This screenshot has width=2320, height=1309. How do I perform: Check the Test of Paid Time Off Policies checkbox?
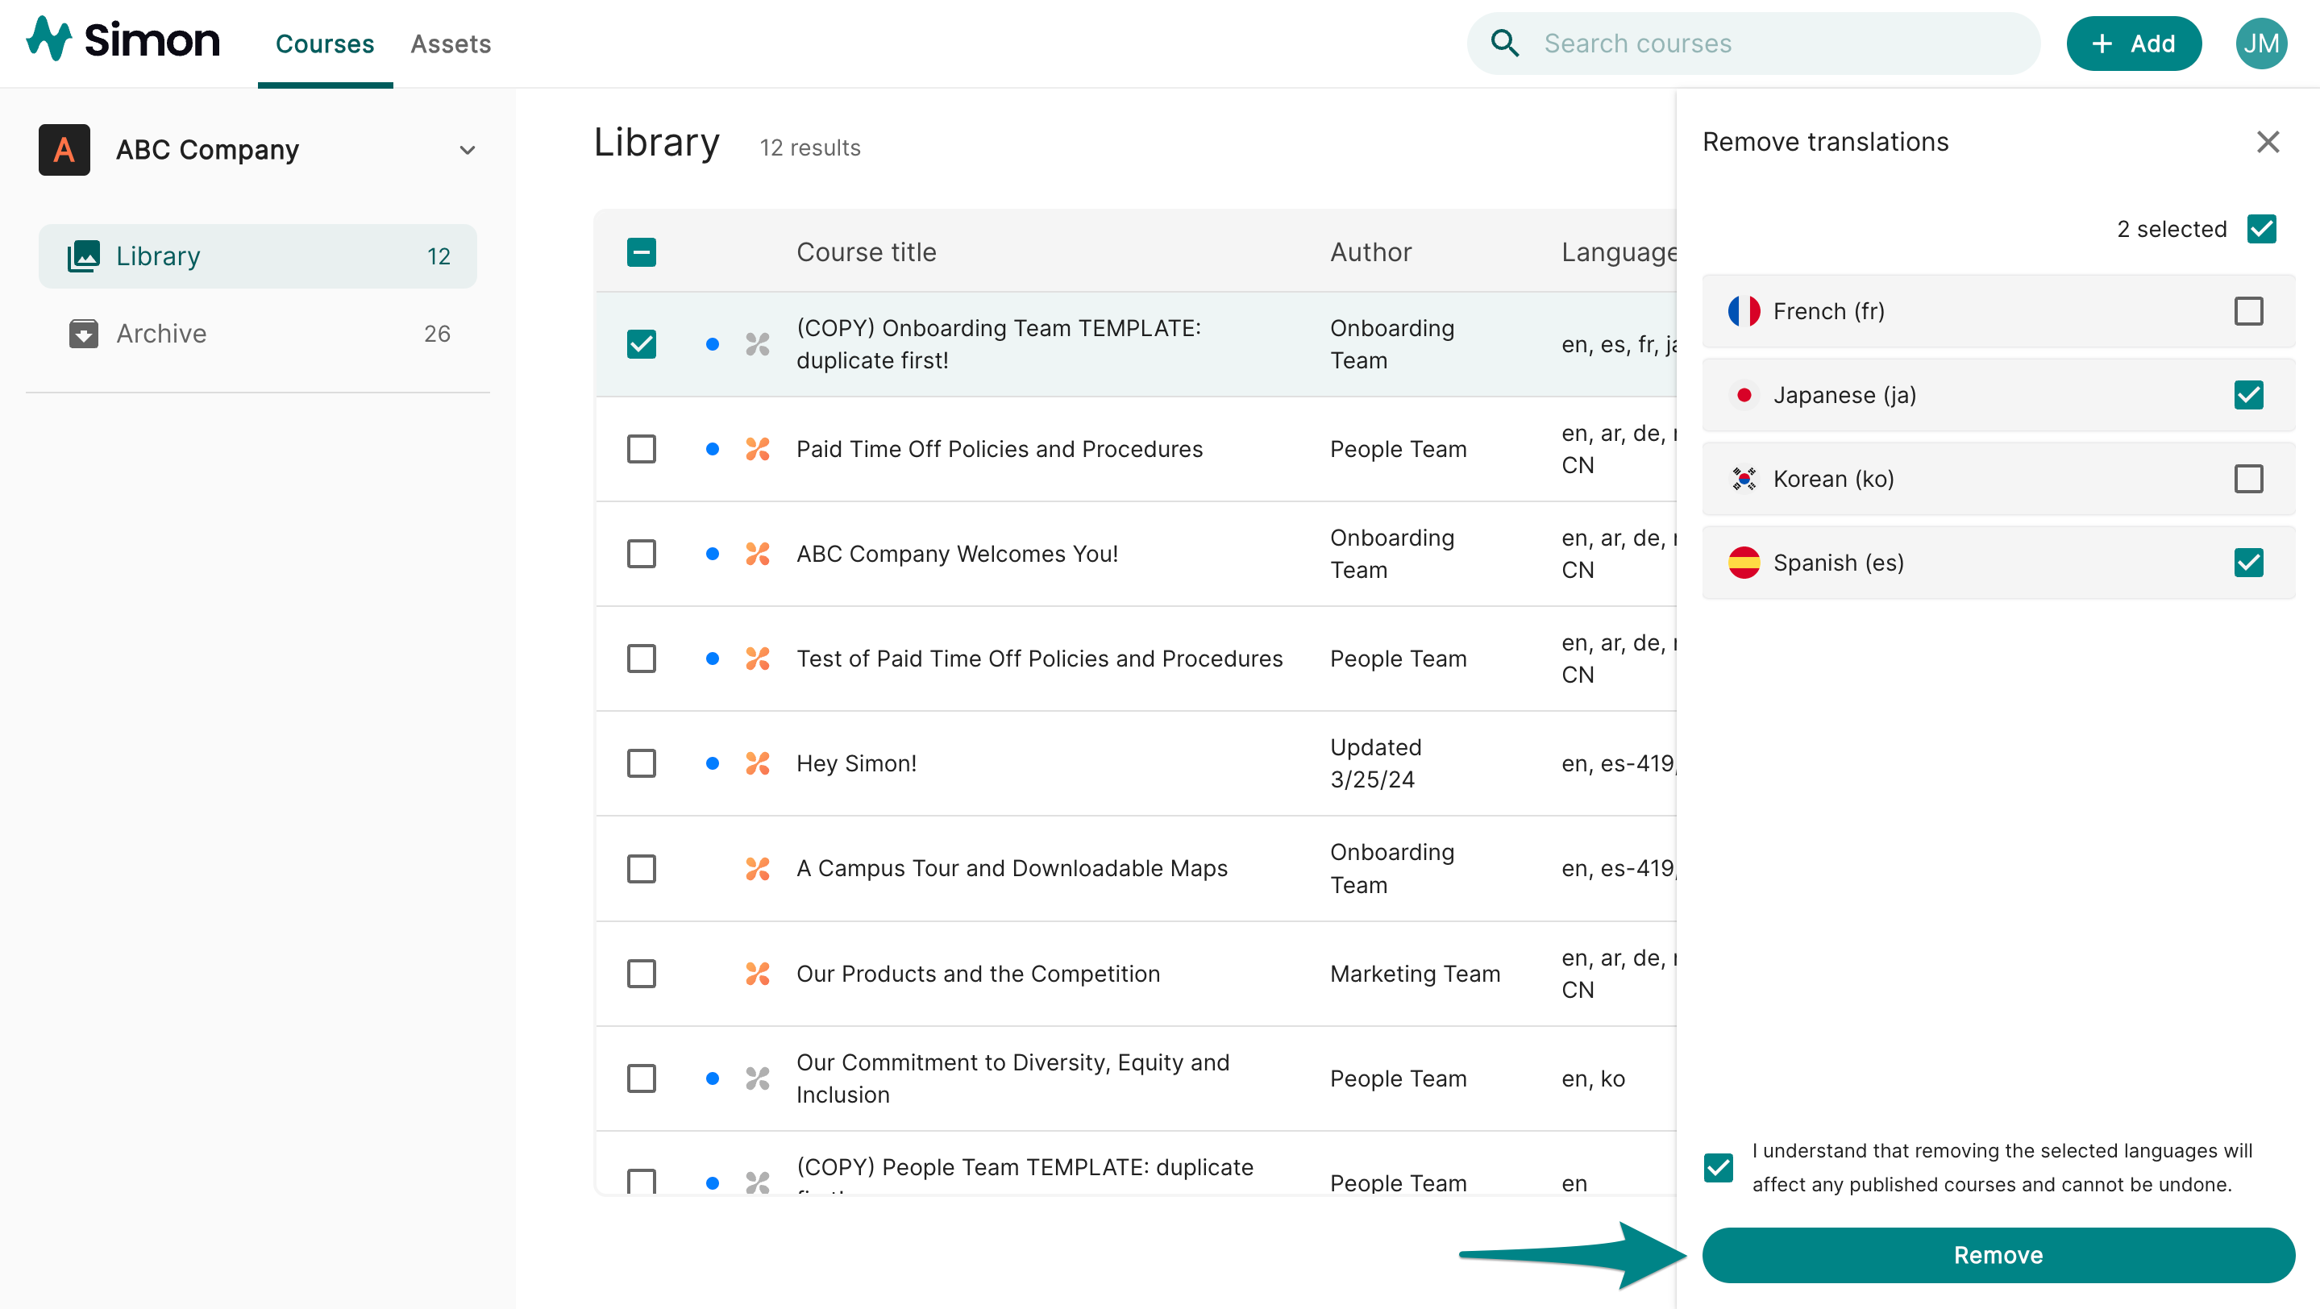641,658
